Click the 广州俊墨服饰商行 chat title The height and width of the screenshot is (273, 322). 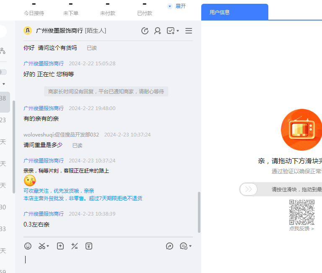pos(59,31)
